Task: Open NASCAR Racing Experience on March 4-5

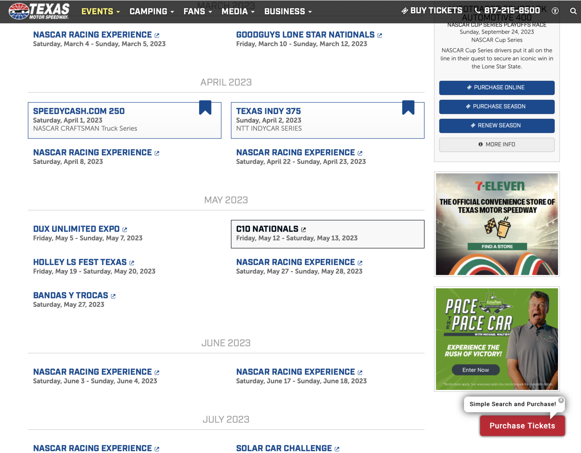Action: [92, 35]
